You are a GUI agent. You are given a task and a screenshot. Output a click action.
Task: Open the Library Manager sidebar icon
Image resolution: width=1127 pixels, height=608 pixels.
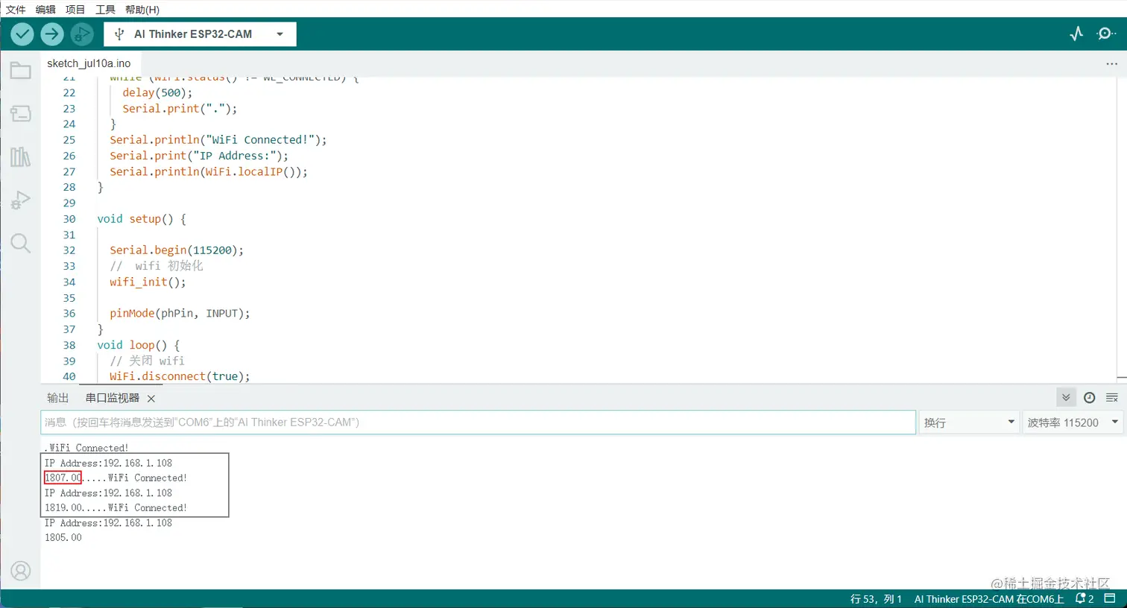(x=21, y=156)
